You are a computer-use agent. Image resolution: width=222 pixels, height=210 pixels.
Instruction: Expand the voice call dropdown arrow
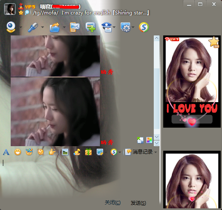[42, 27]
